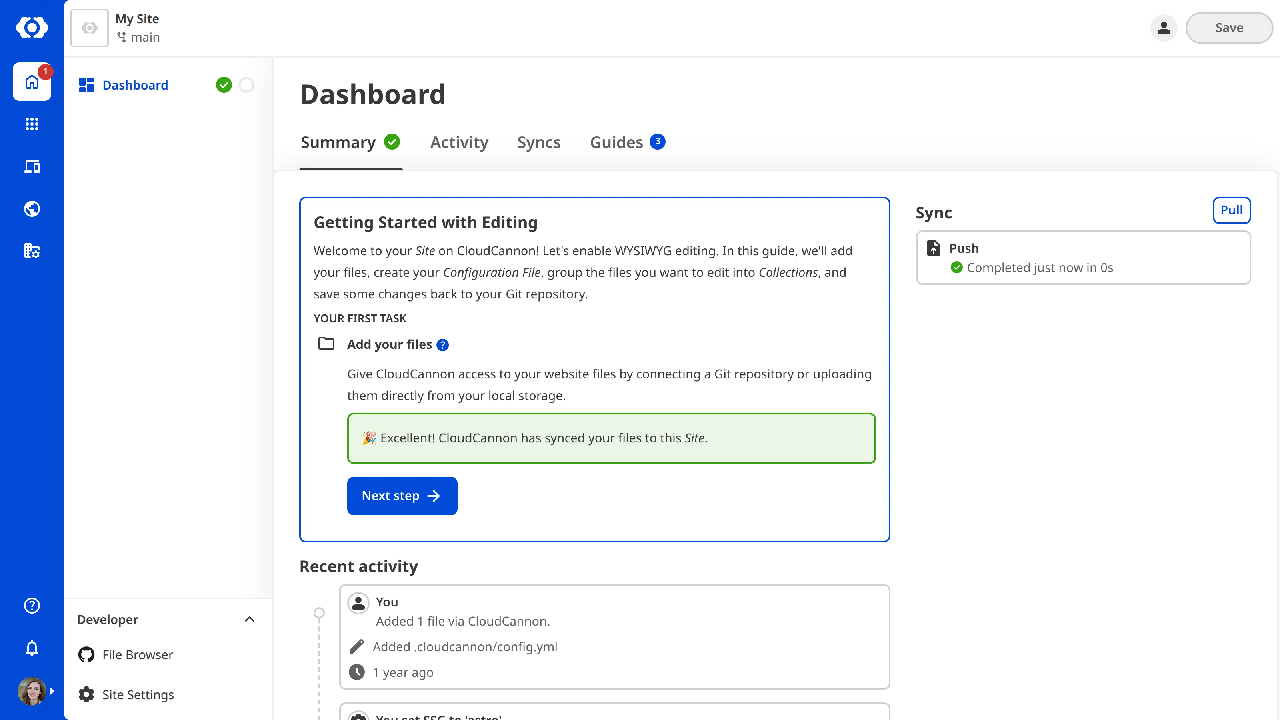Switch to the Guides tab

(x=627, y=143)
